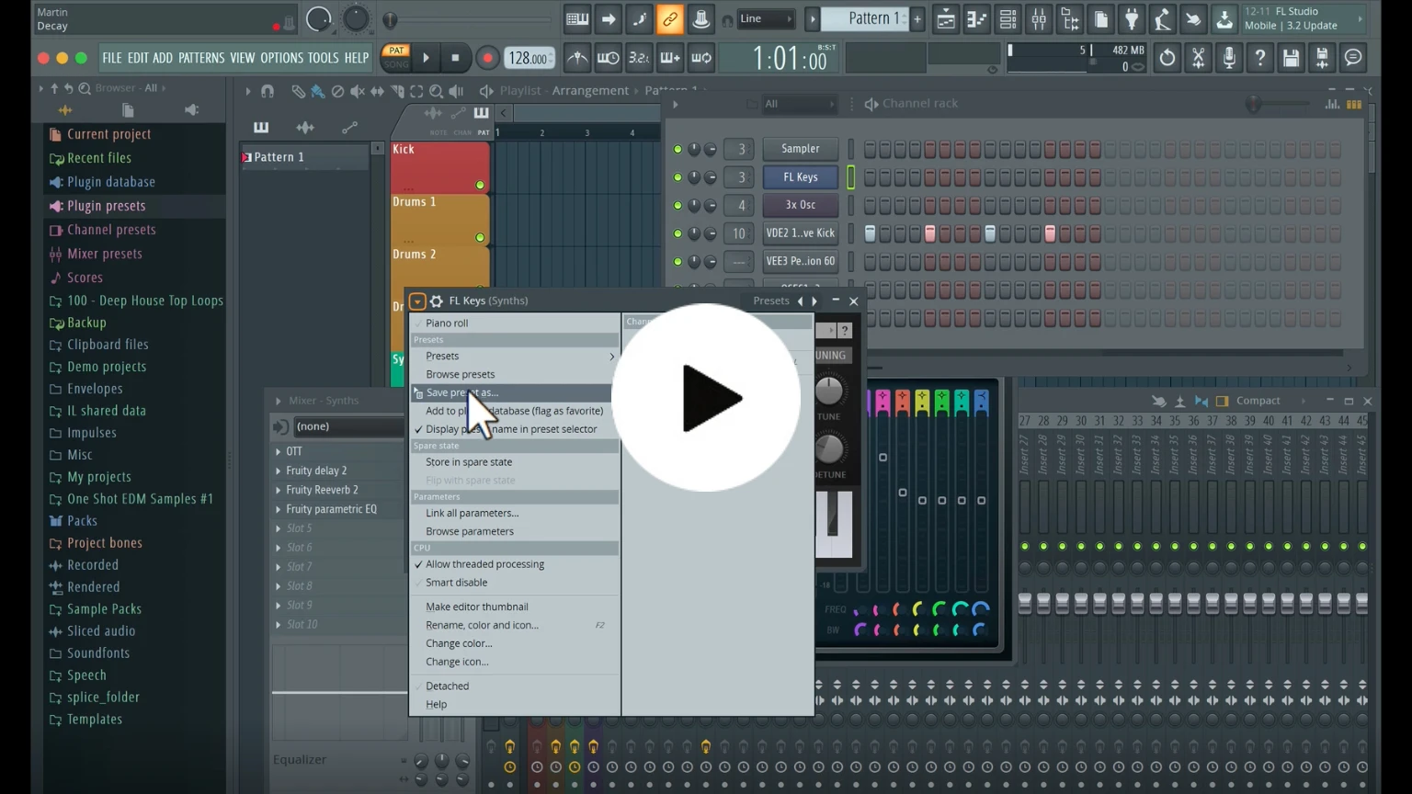Screen dimensions: 1412x794
Task: Click the 3x Osc channel button
Action: pos(800,205)
